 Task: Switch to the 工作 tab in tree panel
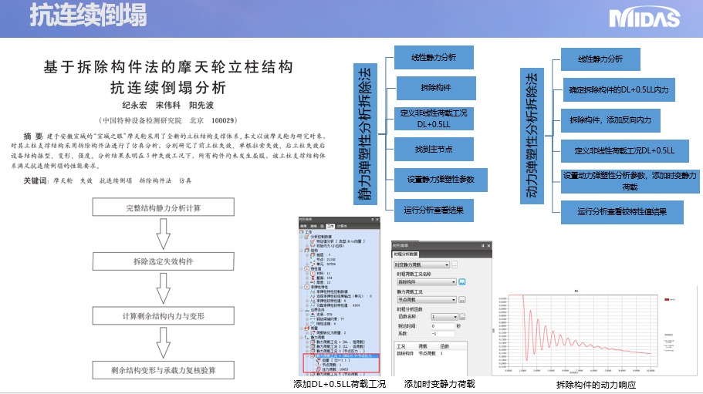click(330, 226)
